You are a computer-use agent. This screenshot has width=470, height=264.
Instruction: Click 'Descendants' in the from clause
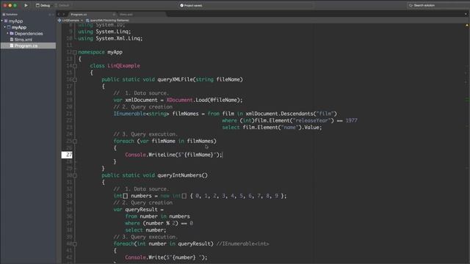297,114
